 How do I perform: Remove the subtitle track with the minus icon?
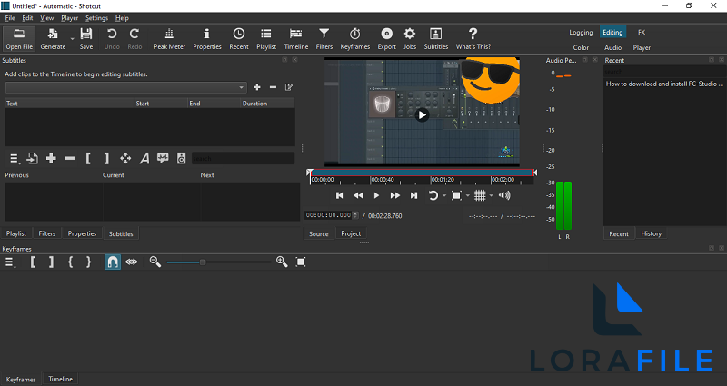274,87
